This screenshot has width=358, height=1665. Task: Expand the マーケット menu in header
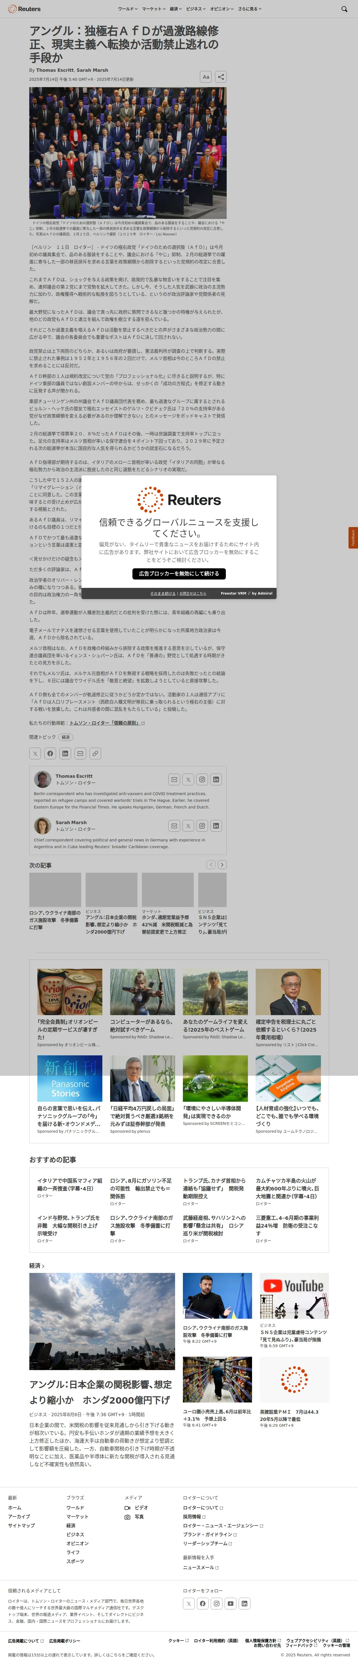point(154,9)
